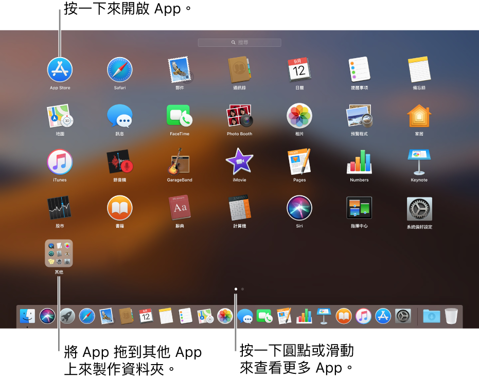Switch to second Launchpad page dot
This screenshot has height=379, width=479.
click(x=242, y=289)
